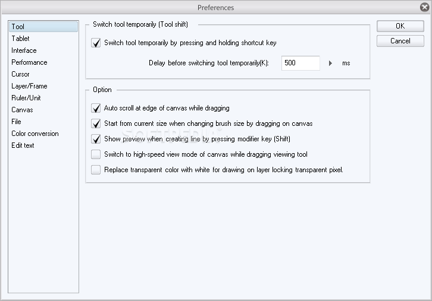The height and width of the screenshot is (301, 432).
Task: Click the OK button
Action: click(400, 26)
